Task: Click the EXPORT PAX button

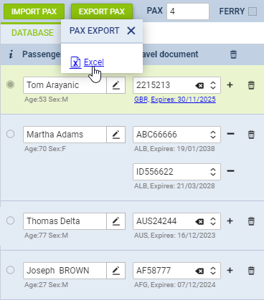Action: (102, 11)
